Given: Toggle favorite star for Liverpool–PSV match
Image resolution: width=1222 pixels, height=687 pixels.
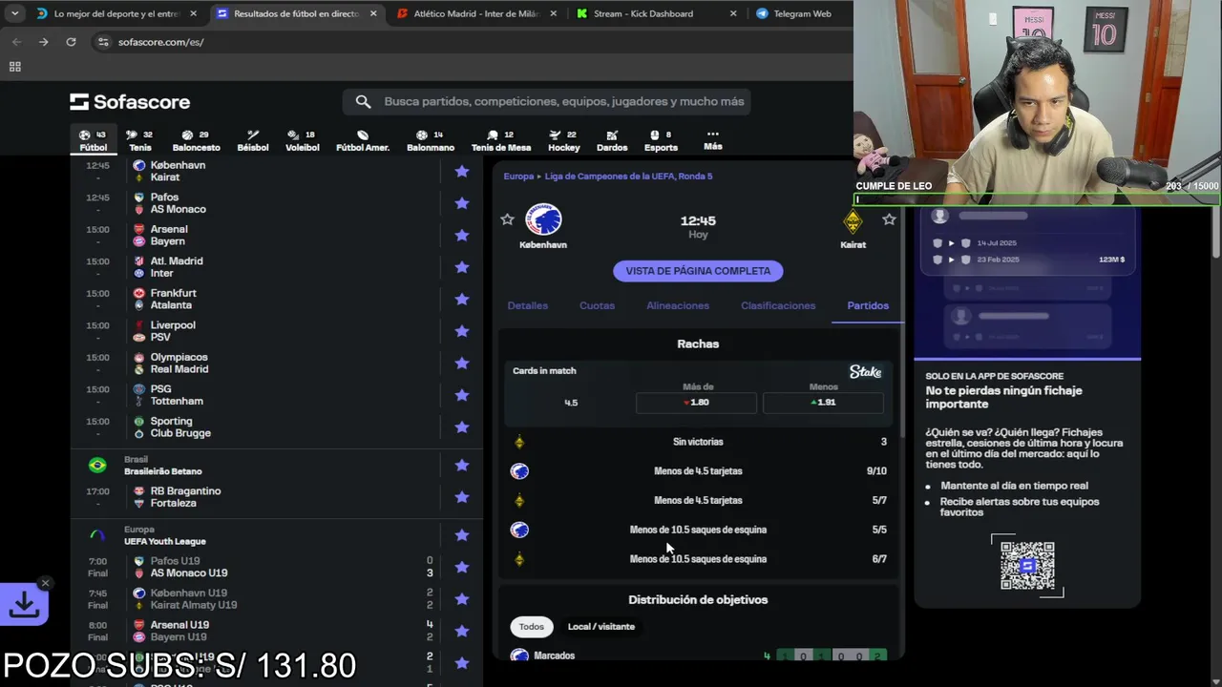Looking at the screenshot, I should (462, 331).
